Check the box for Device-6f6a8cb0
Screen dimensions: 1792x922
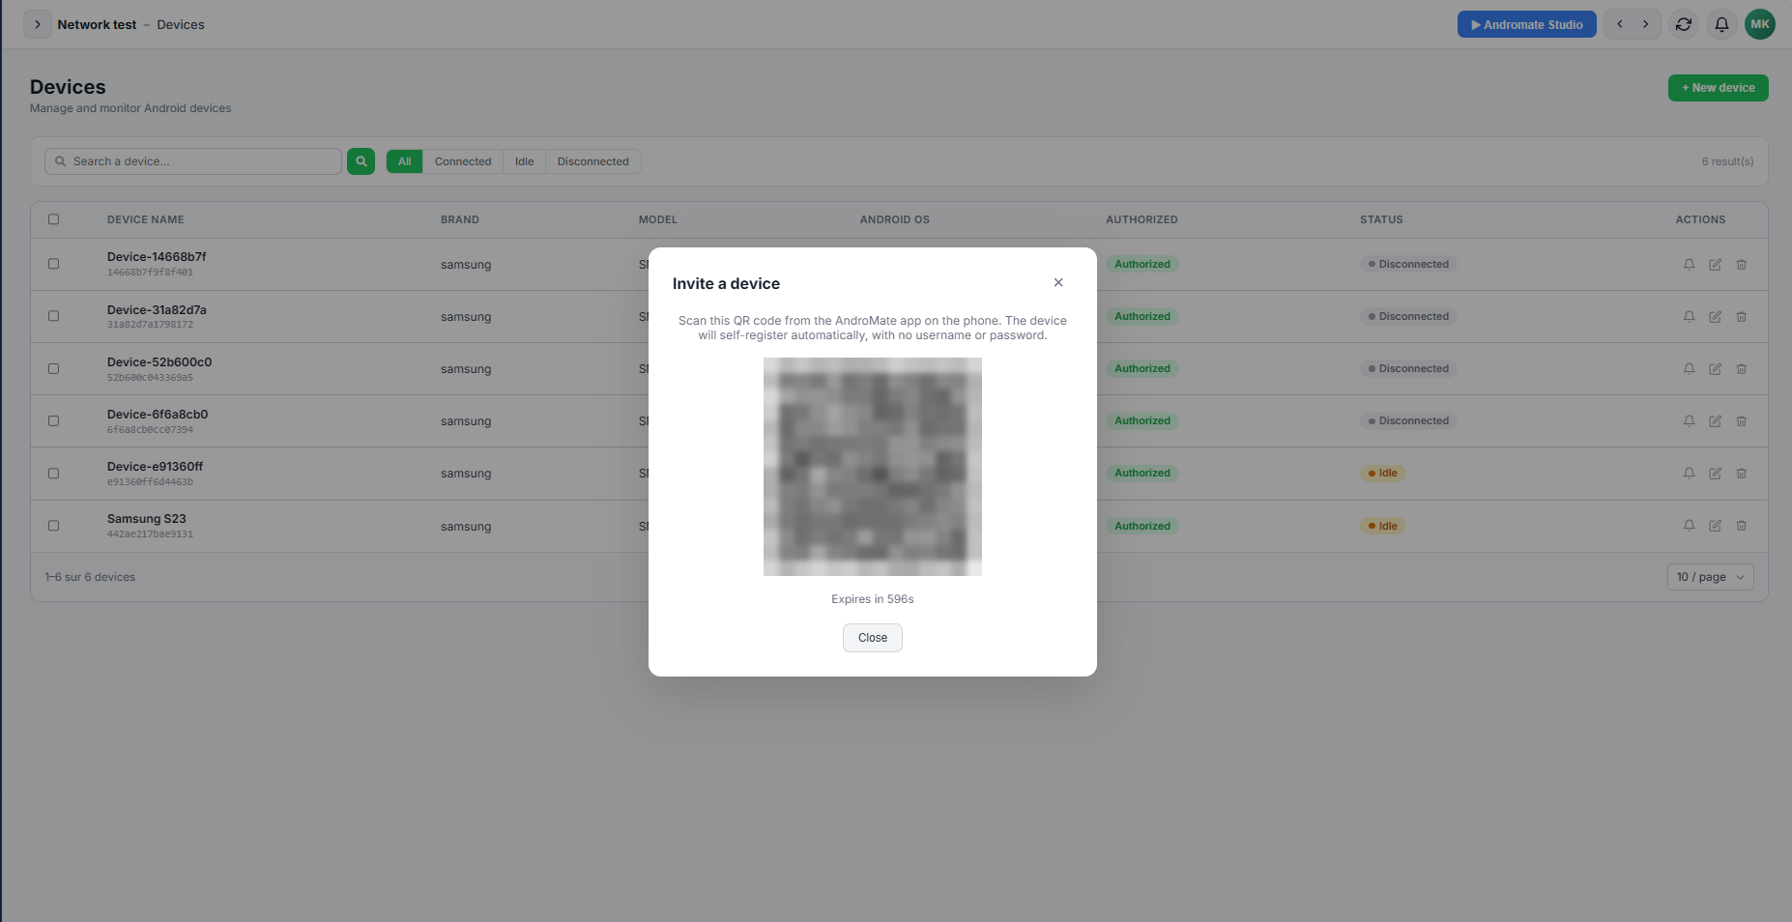click(54, 421)
